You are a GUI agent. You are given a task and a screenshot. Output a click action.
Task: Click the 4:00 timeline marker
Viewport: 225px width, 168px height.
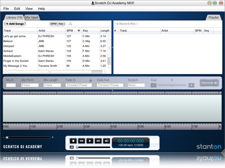tap(114, 126)
